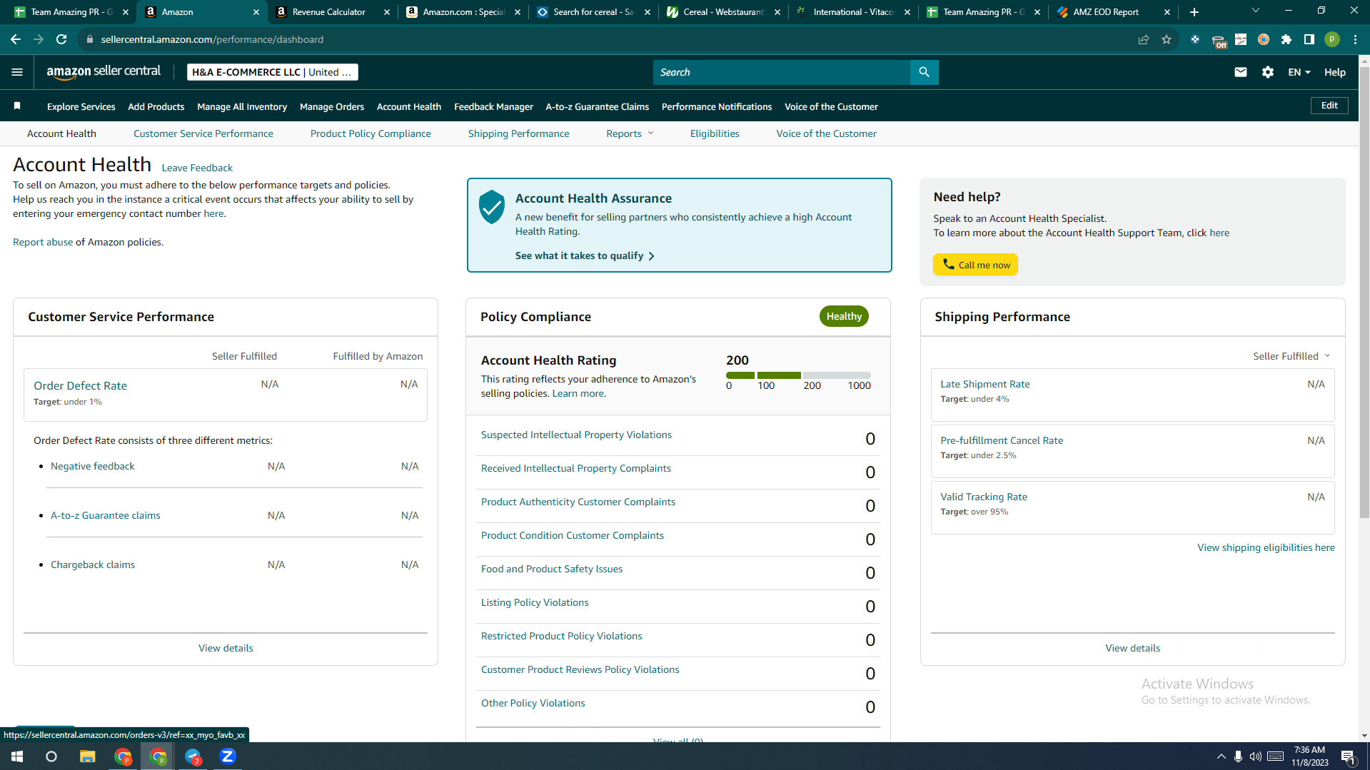The width and height of the screenshot is (1370, 770).
Task: Open Negative feedback metric link
Action: (x=92, y=466)
